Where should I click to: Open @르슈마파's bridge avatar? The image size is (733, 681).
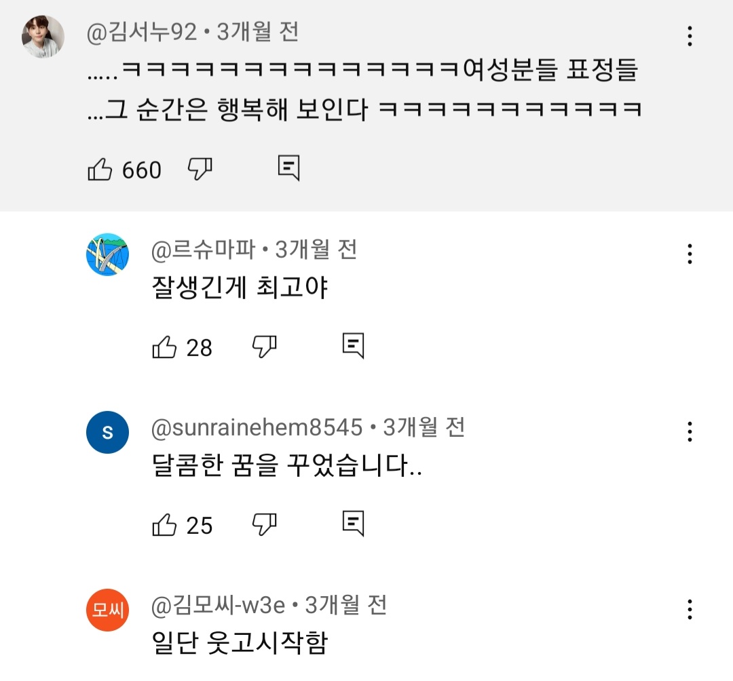[x=107, y=254]
